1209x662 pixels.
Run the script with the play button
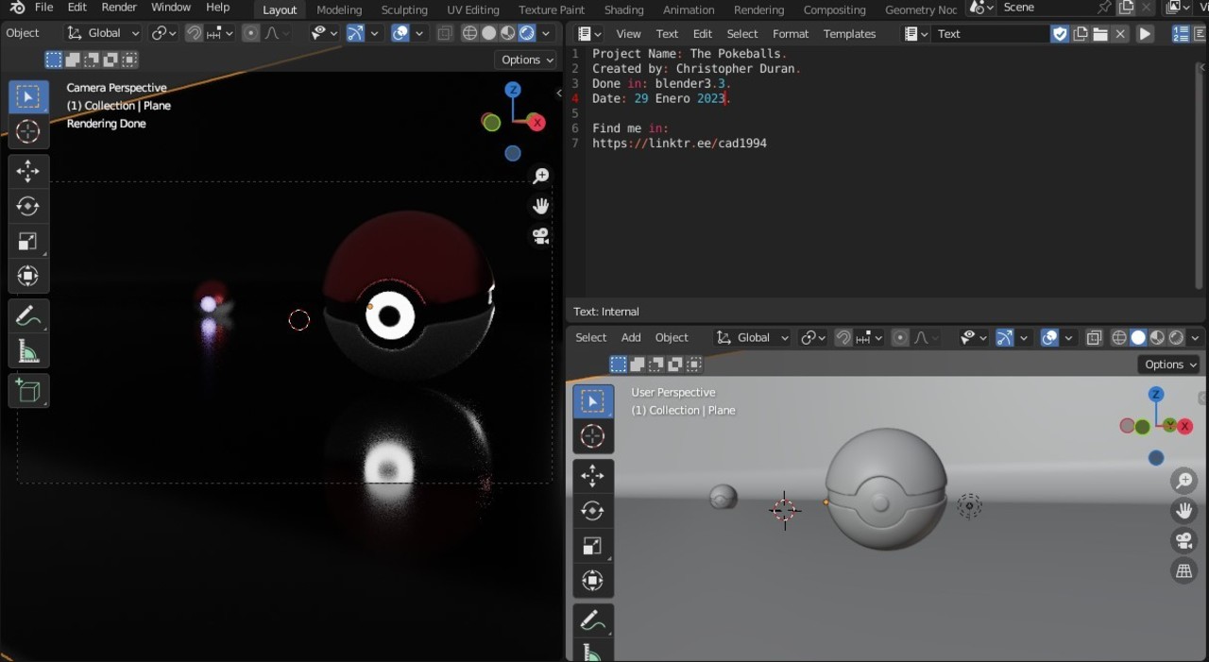click(1145, 34)
